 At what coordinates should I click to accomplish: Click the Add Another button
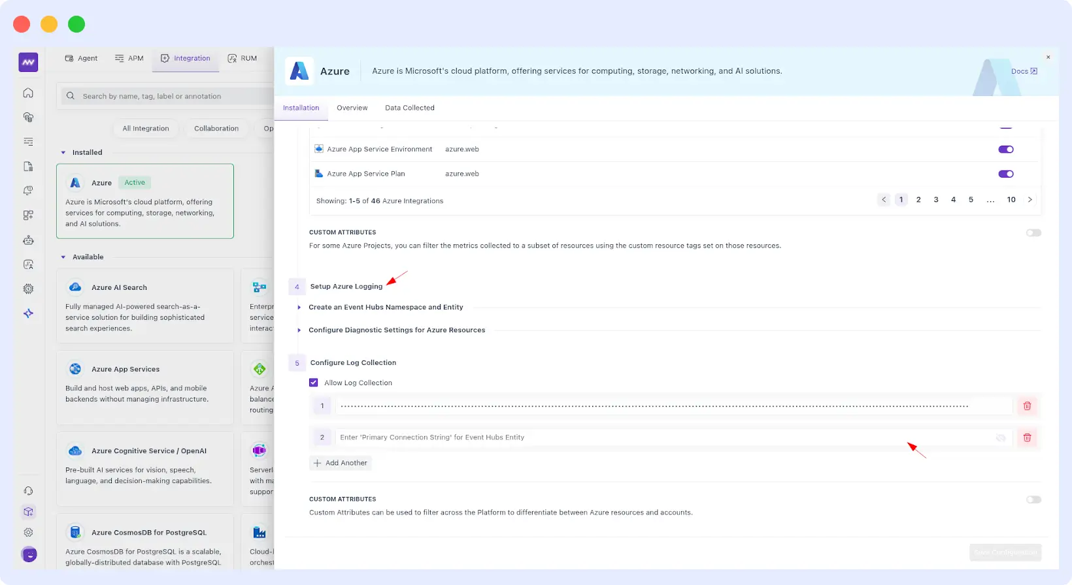[341, 463]
